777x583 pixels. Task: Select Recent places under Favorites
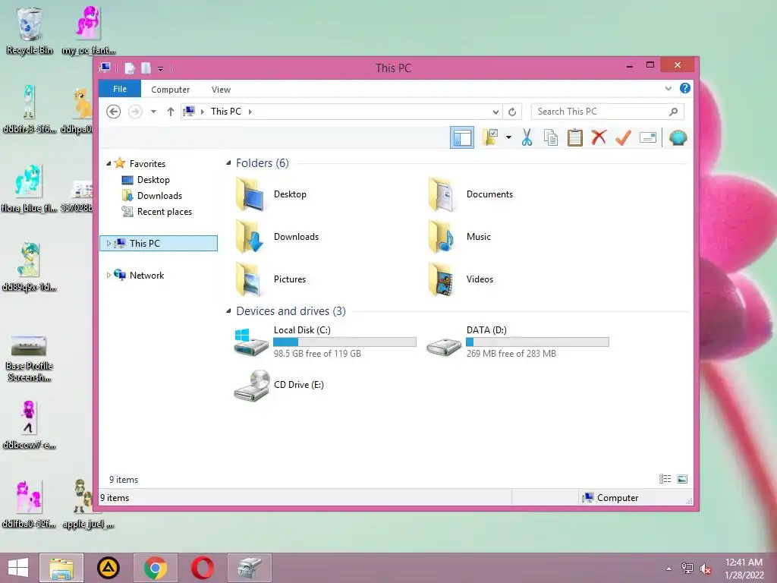pos(164,212)
